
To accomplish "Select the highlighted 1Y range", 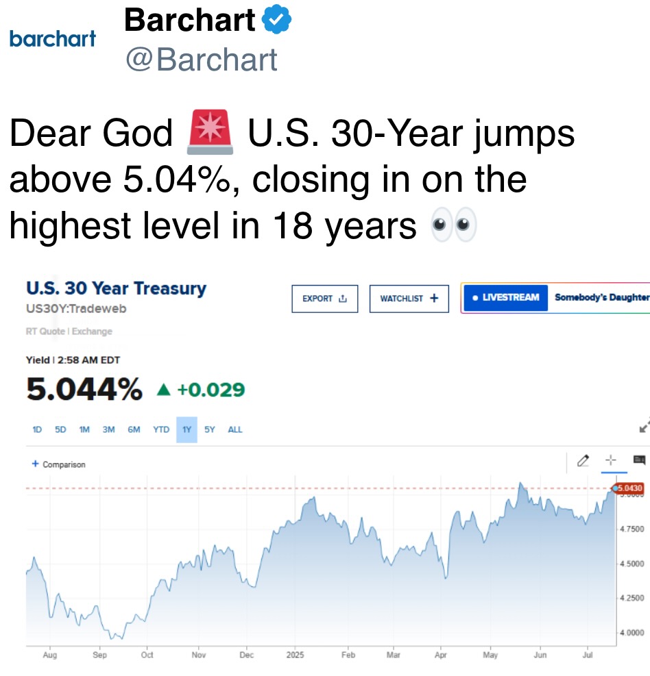I will tap(187, 429).
